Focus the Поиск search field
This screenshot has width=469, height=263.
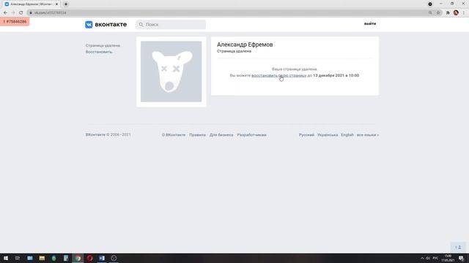click(x=171, y=24)
